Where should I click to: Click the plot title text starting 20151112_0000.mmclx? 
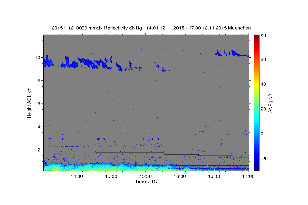pyautogui.click(x=151, y=28)
